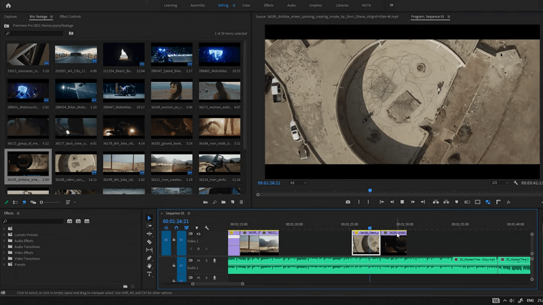The width and height of the screenshot is (543, 305).
Task: Expand Audio Effects folder
Action: [4, 241]
